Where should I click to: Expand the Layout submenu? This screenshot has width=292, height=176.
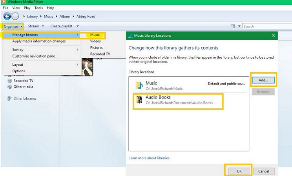click(42, 65)
